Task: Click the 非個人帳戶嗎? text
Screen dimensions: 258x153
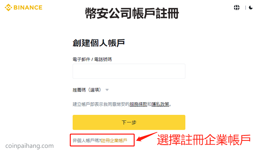Action: pos(87,140)
